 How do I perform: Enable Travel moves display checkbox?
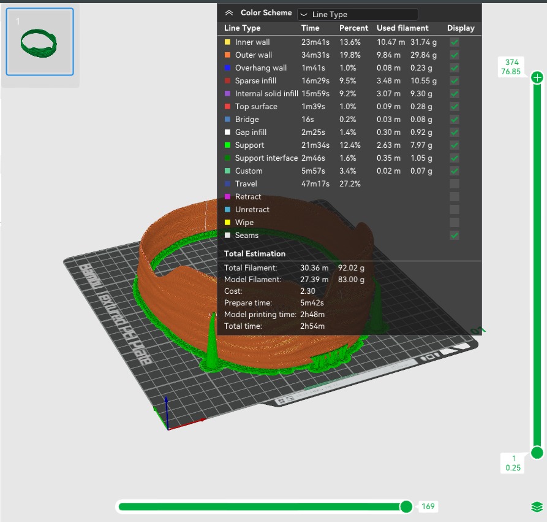455,184
